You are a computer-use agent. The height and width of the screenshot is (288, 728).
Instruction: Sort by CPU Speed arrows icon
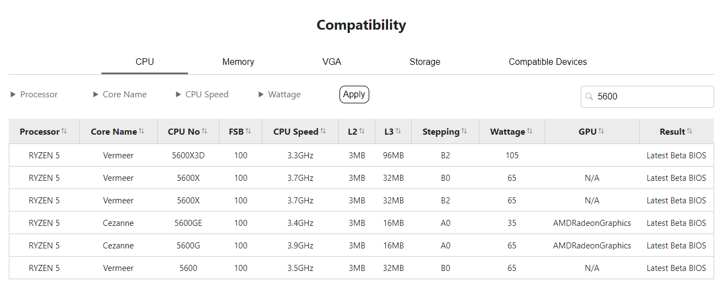point(323,131)
